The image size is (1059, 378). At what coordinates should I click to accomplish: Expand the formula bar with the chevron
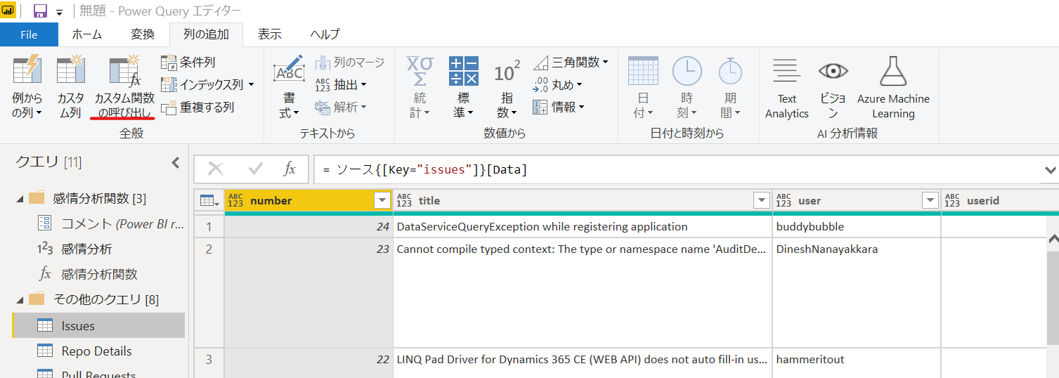pyautogui.click(x=1051, y=170)
